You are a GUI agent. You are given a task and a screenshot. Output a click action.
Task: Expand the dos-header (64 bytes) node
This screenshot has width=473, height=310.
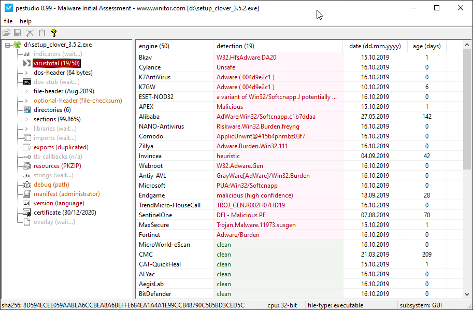pos(26,73)
